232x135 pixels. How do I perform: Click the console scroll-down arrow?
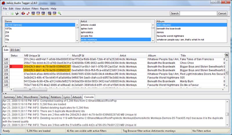(x=227, y=125)
